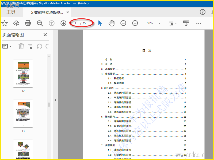Rotate page clockwise icon
Viewport: 214px width, 160px height.
[x=47, y=46]
